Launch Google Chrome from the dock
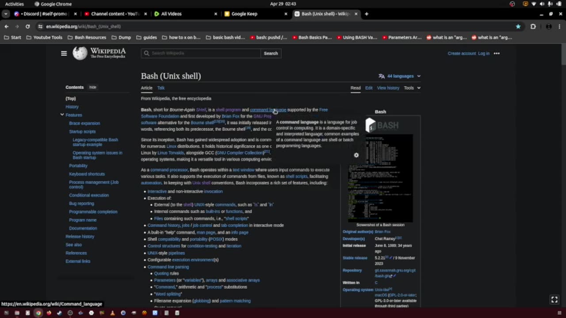 tap(38, 313)
